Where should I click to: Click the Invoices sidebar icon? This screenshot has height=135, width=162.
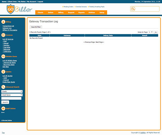point(3,35)
